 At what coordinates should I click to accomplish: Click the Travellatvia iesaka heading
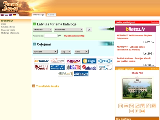click(47, 86)
